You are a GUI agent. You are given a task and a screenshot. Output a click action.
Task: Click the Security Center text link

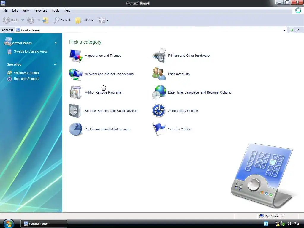(179, 129)
